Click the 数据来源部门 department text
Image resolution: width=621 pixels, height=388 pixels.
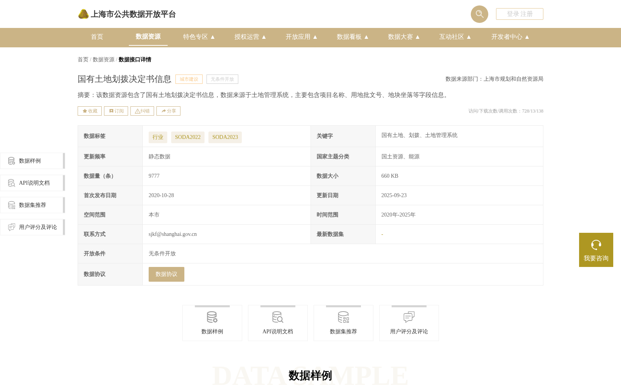tap(494, 79)
